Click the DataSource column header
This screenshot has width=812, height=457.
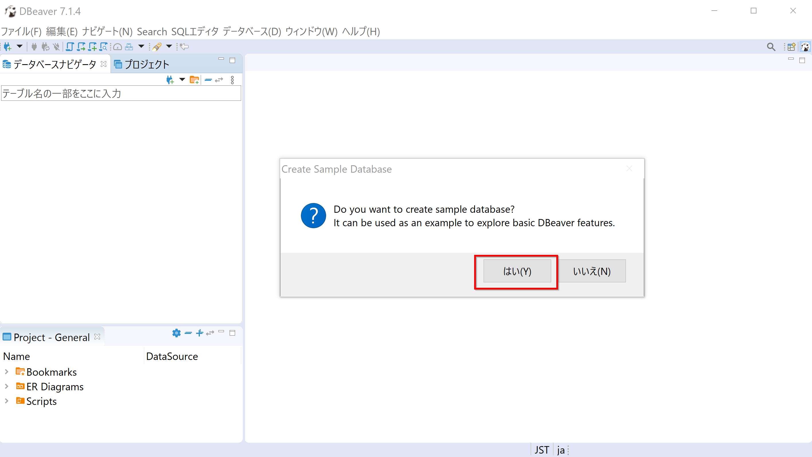(x=192, y=356)
